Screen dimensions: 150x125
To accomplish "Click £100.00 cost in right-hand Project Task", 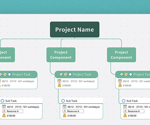I will point(127,85).
